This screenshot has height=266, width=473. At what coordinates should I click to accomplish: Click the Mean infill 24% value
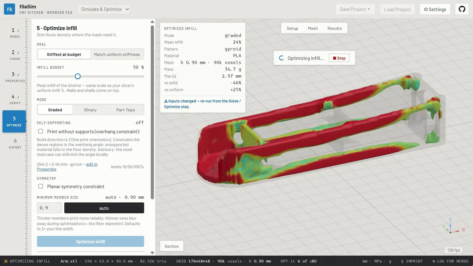coord(237,42)
